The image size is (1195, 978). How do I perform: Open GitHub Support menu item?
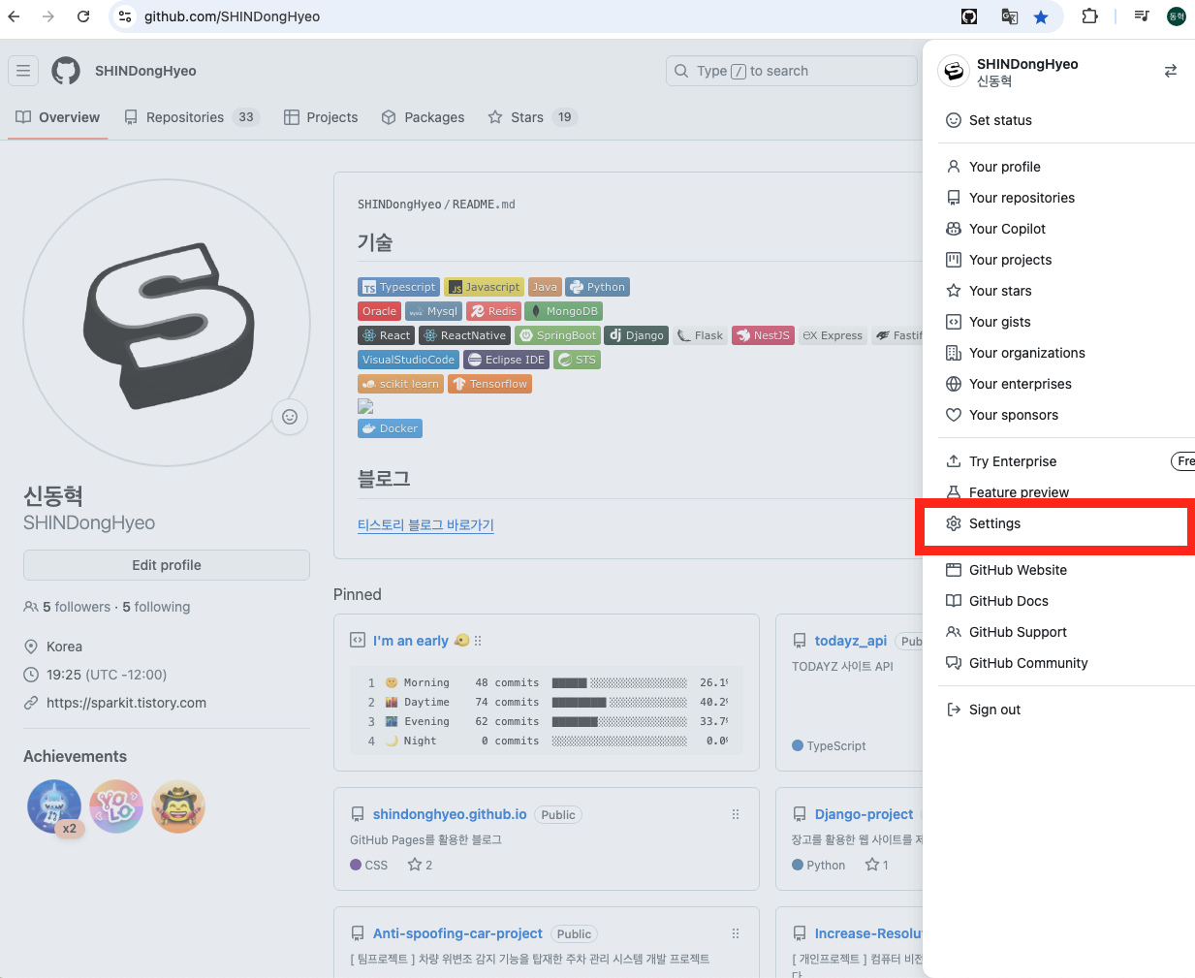pyautogui.click(x=1066, y=632)
